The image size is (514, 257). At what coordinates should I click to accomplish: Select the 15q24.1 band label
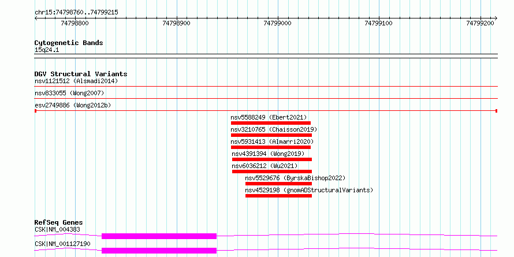tap(47, 50)
